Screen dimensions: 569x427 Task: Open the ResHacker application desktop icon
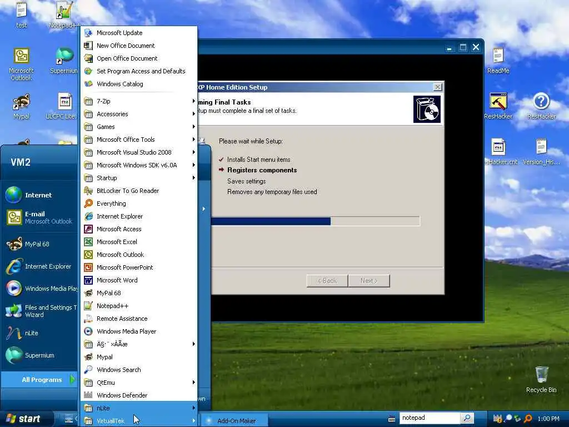point(498,106)
